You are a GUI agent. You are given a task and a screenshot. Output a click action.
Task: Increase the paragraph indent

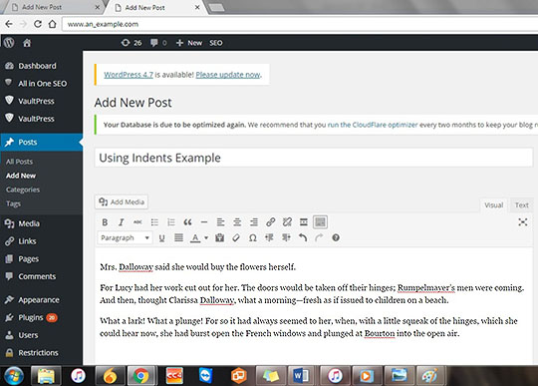[286, 237]
